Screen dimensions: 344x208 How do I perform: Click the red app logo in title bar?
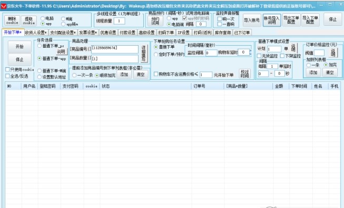pyautogui.click(x=4, y=6)
